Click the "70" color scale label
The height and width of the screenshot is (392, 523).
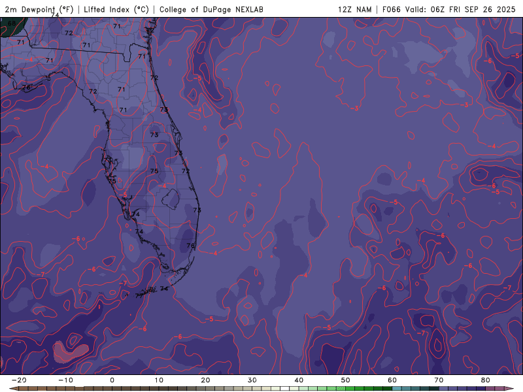click(439, 380)
